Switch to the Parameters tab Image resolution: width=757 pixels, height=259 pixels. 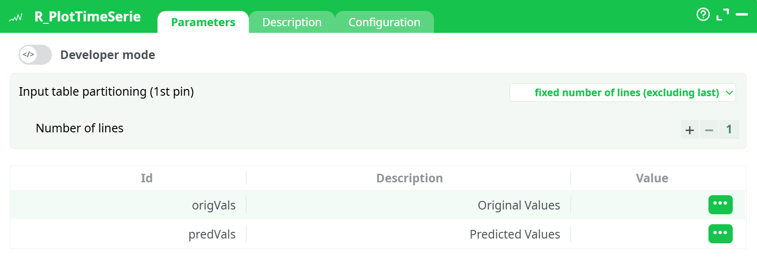[203, 22]
